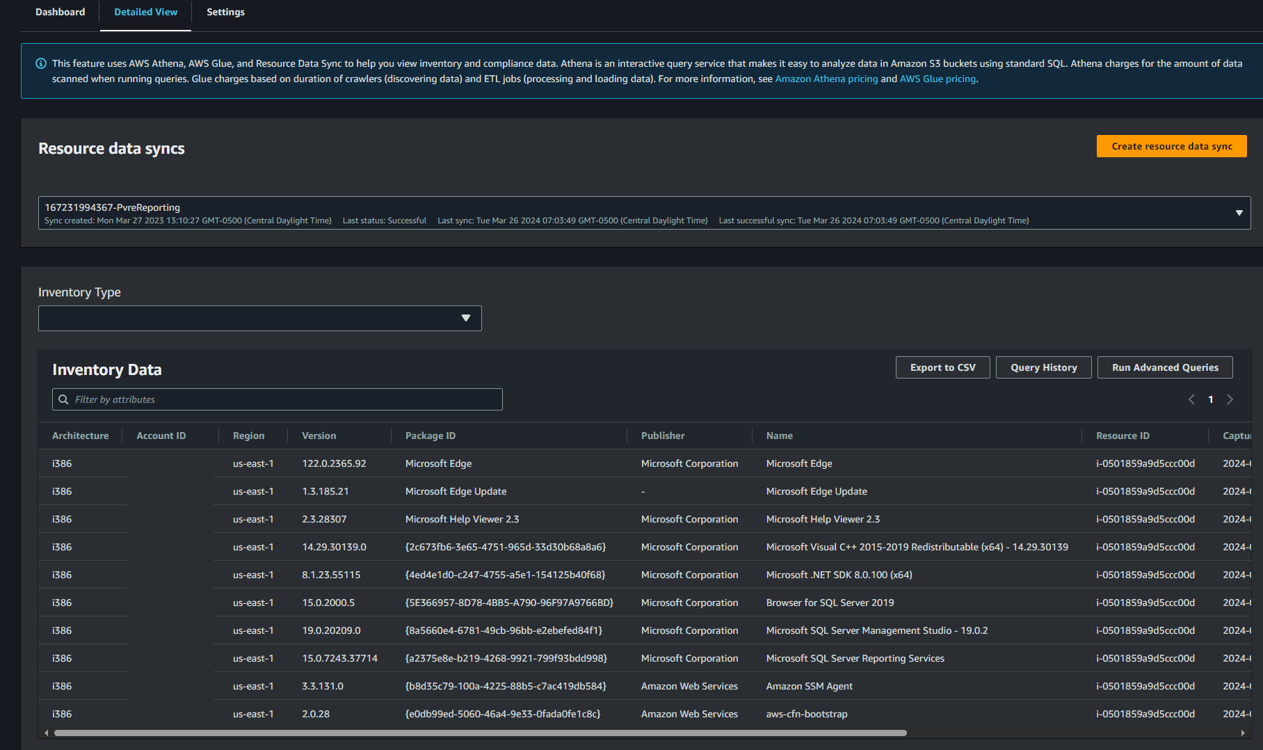This screenshot has width=1263, height=750.
Task: Click version 8.1.23.55115 cell
Action: tap(331, 575)
